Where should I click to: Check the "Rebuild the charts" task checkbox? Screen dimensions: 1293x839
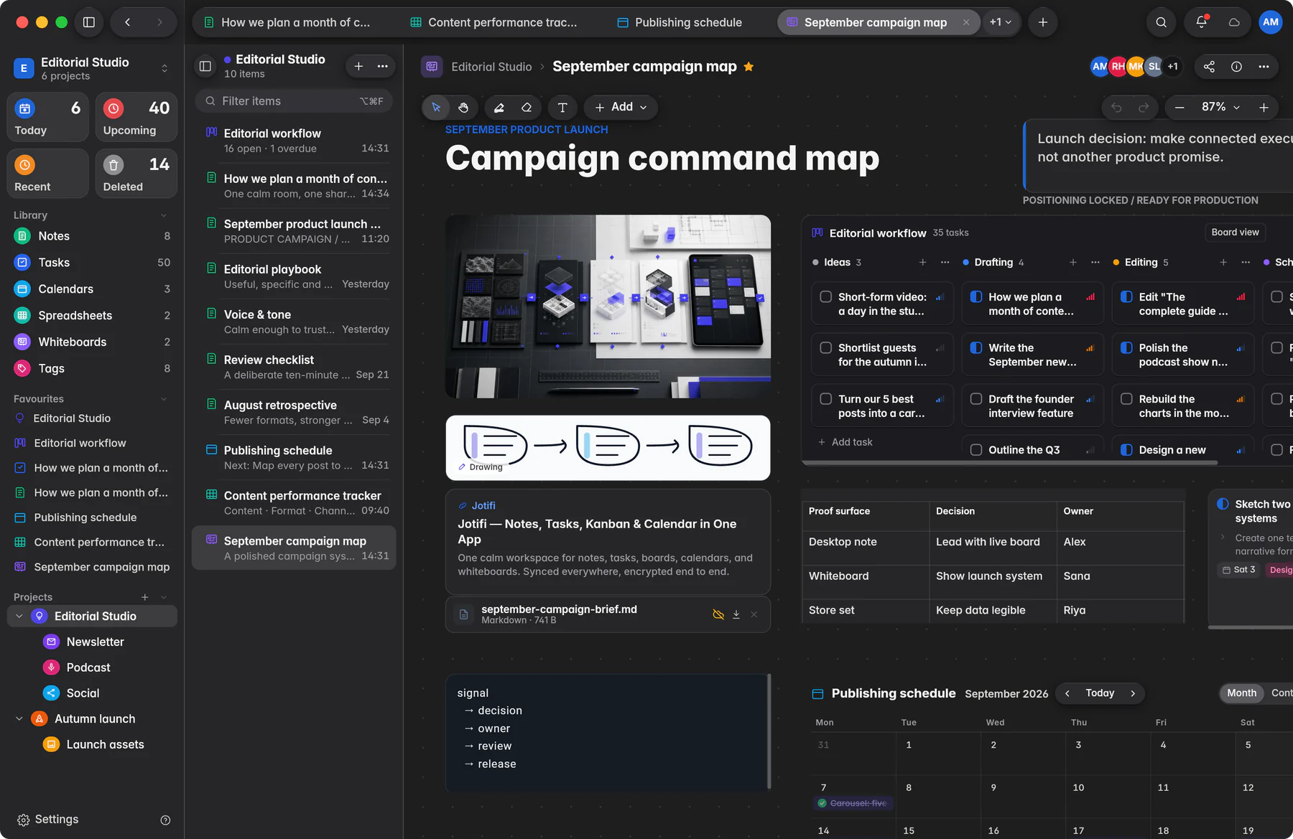1126,399
